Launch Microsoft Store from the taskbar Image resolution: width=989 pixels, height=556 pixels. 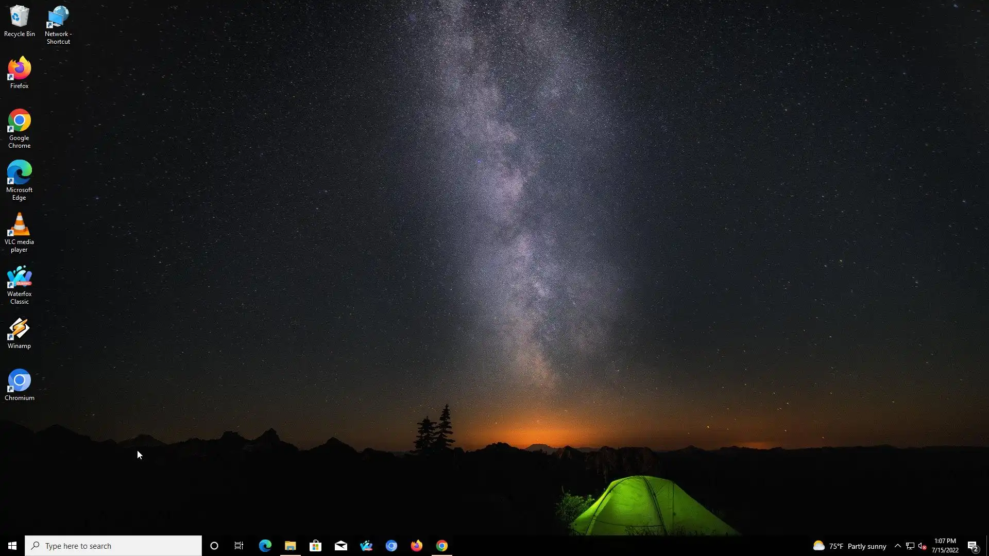coord(315,546)
